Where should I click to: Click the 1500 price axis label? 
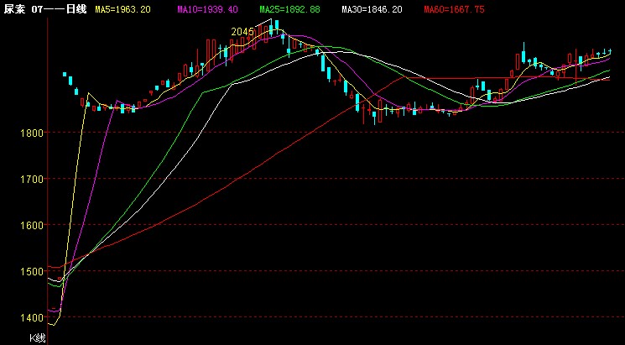pos(32,271)
